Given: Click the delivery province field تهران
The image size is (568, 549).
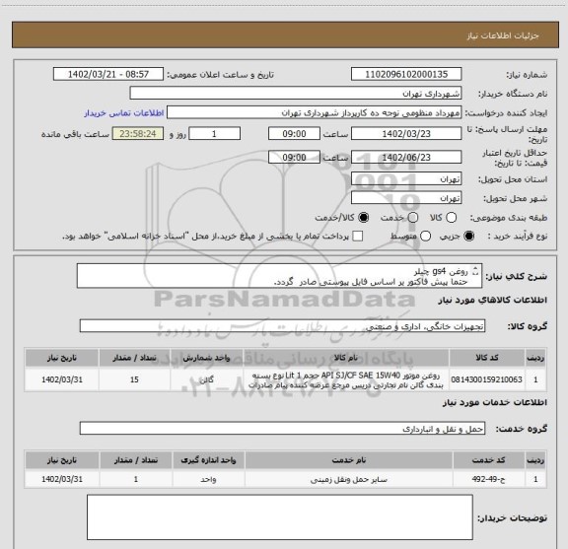Looking at the screenshot, I should click(x=406, y=178).
